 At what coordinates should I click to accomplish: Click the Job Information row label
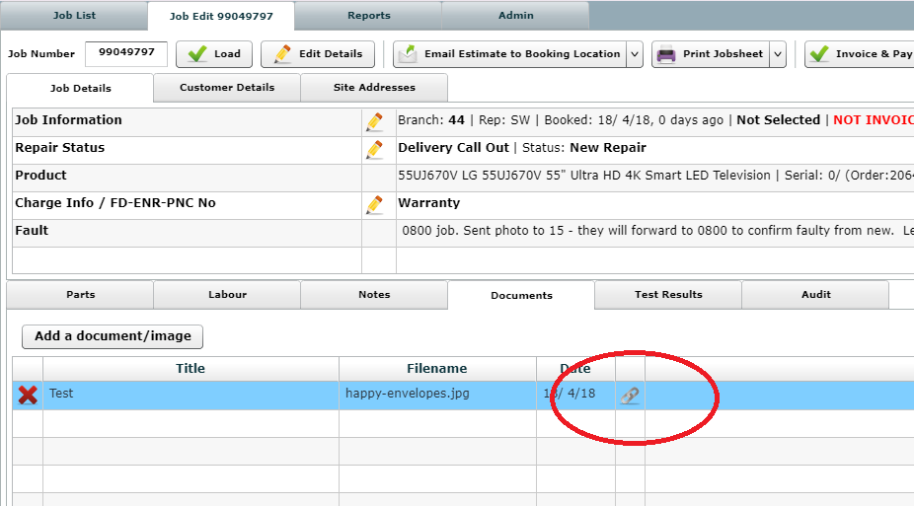(x=68, y=120)
